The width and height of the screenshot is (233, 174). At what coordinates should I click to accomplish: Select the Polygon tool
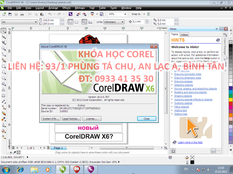tap(4, 78)
